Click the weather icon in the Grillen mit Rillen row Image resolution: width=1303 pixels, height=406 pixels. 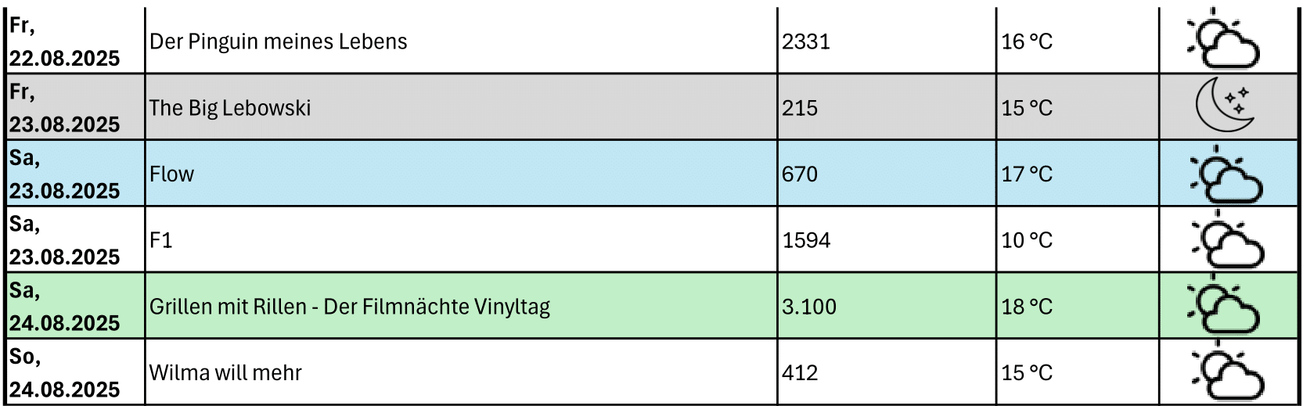point(1223,304)
